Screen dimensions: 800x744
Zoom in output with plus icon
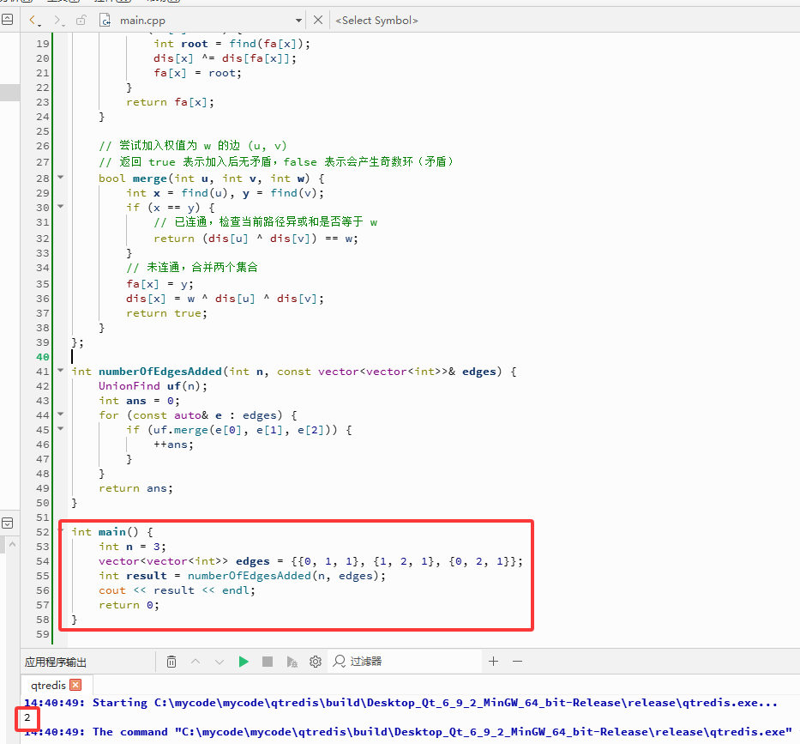[493, 662]
